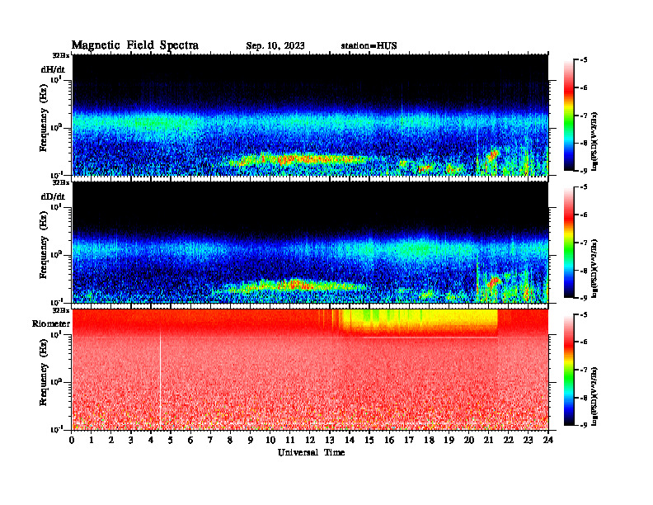Click the yellow absorption band in the Riometer panel
The height and width of the screenshot is (505, 653).
click(419, 323)
